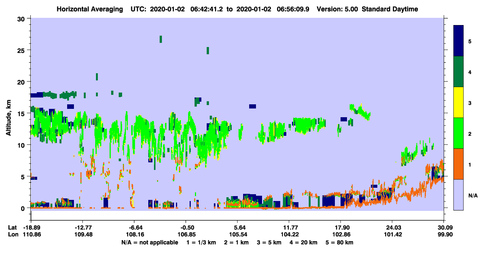Viewport: 493px width, 253px height.
Task: Click the colorbar label '1'
Action: 470,164
